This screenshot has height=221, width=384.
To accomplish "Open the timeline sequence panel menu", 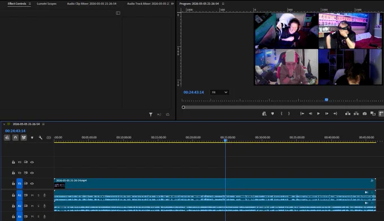I will (43, 124).
